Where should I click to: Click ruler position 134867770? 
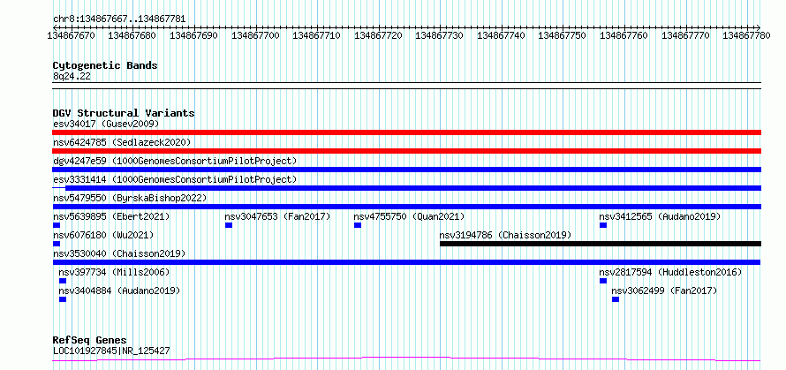click(685, 35)
